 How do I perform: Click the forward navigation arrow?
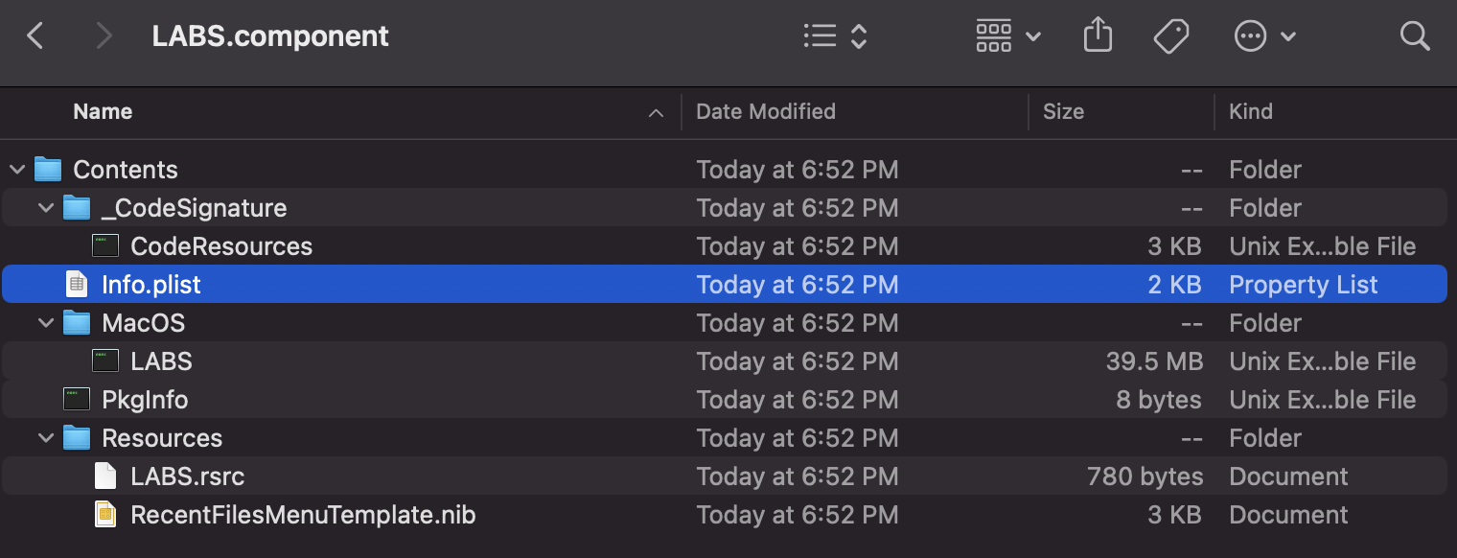pyautogui.click(x=104, y=36)
